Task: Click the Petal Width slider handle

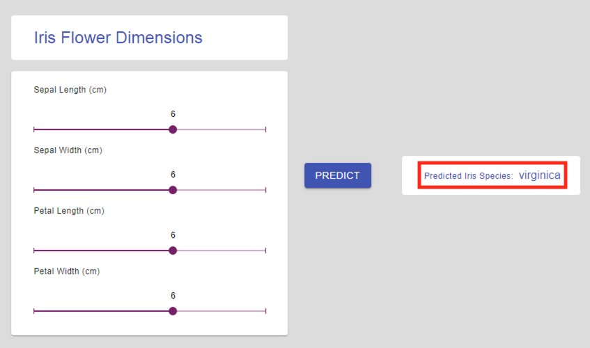Action: (173, 311)
